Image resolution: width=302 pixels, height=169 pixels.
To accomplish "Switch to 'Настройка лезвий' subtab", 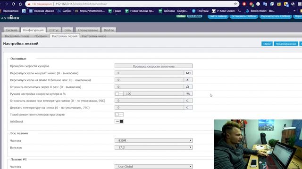I will click(65, 36).
